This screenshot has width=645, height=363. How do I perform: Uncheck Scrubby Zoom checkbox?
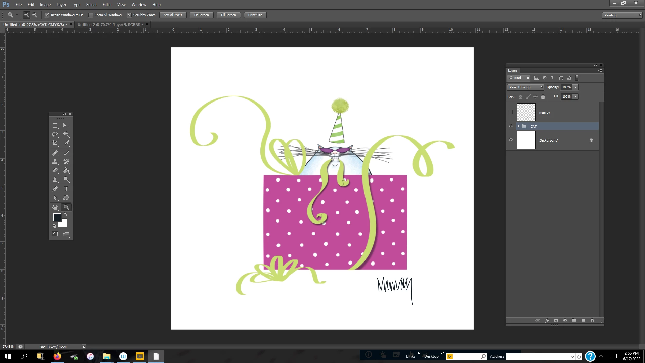pyautogui.click(x=129, y=15)
